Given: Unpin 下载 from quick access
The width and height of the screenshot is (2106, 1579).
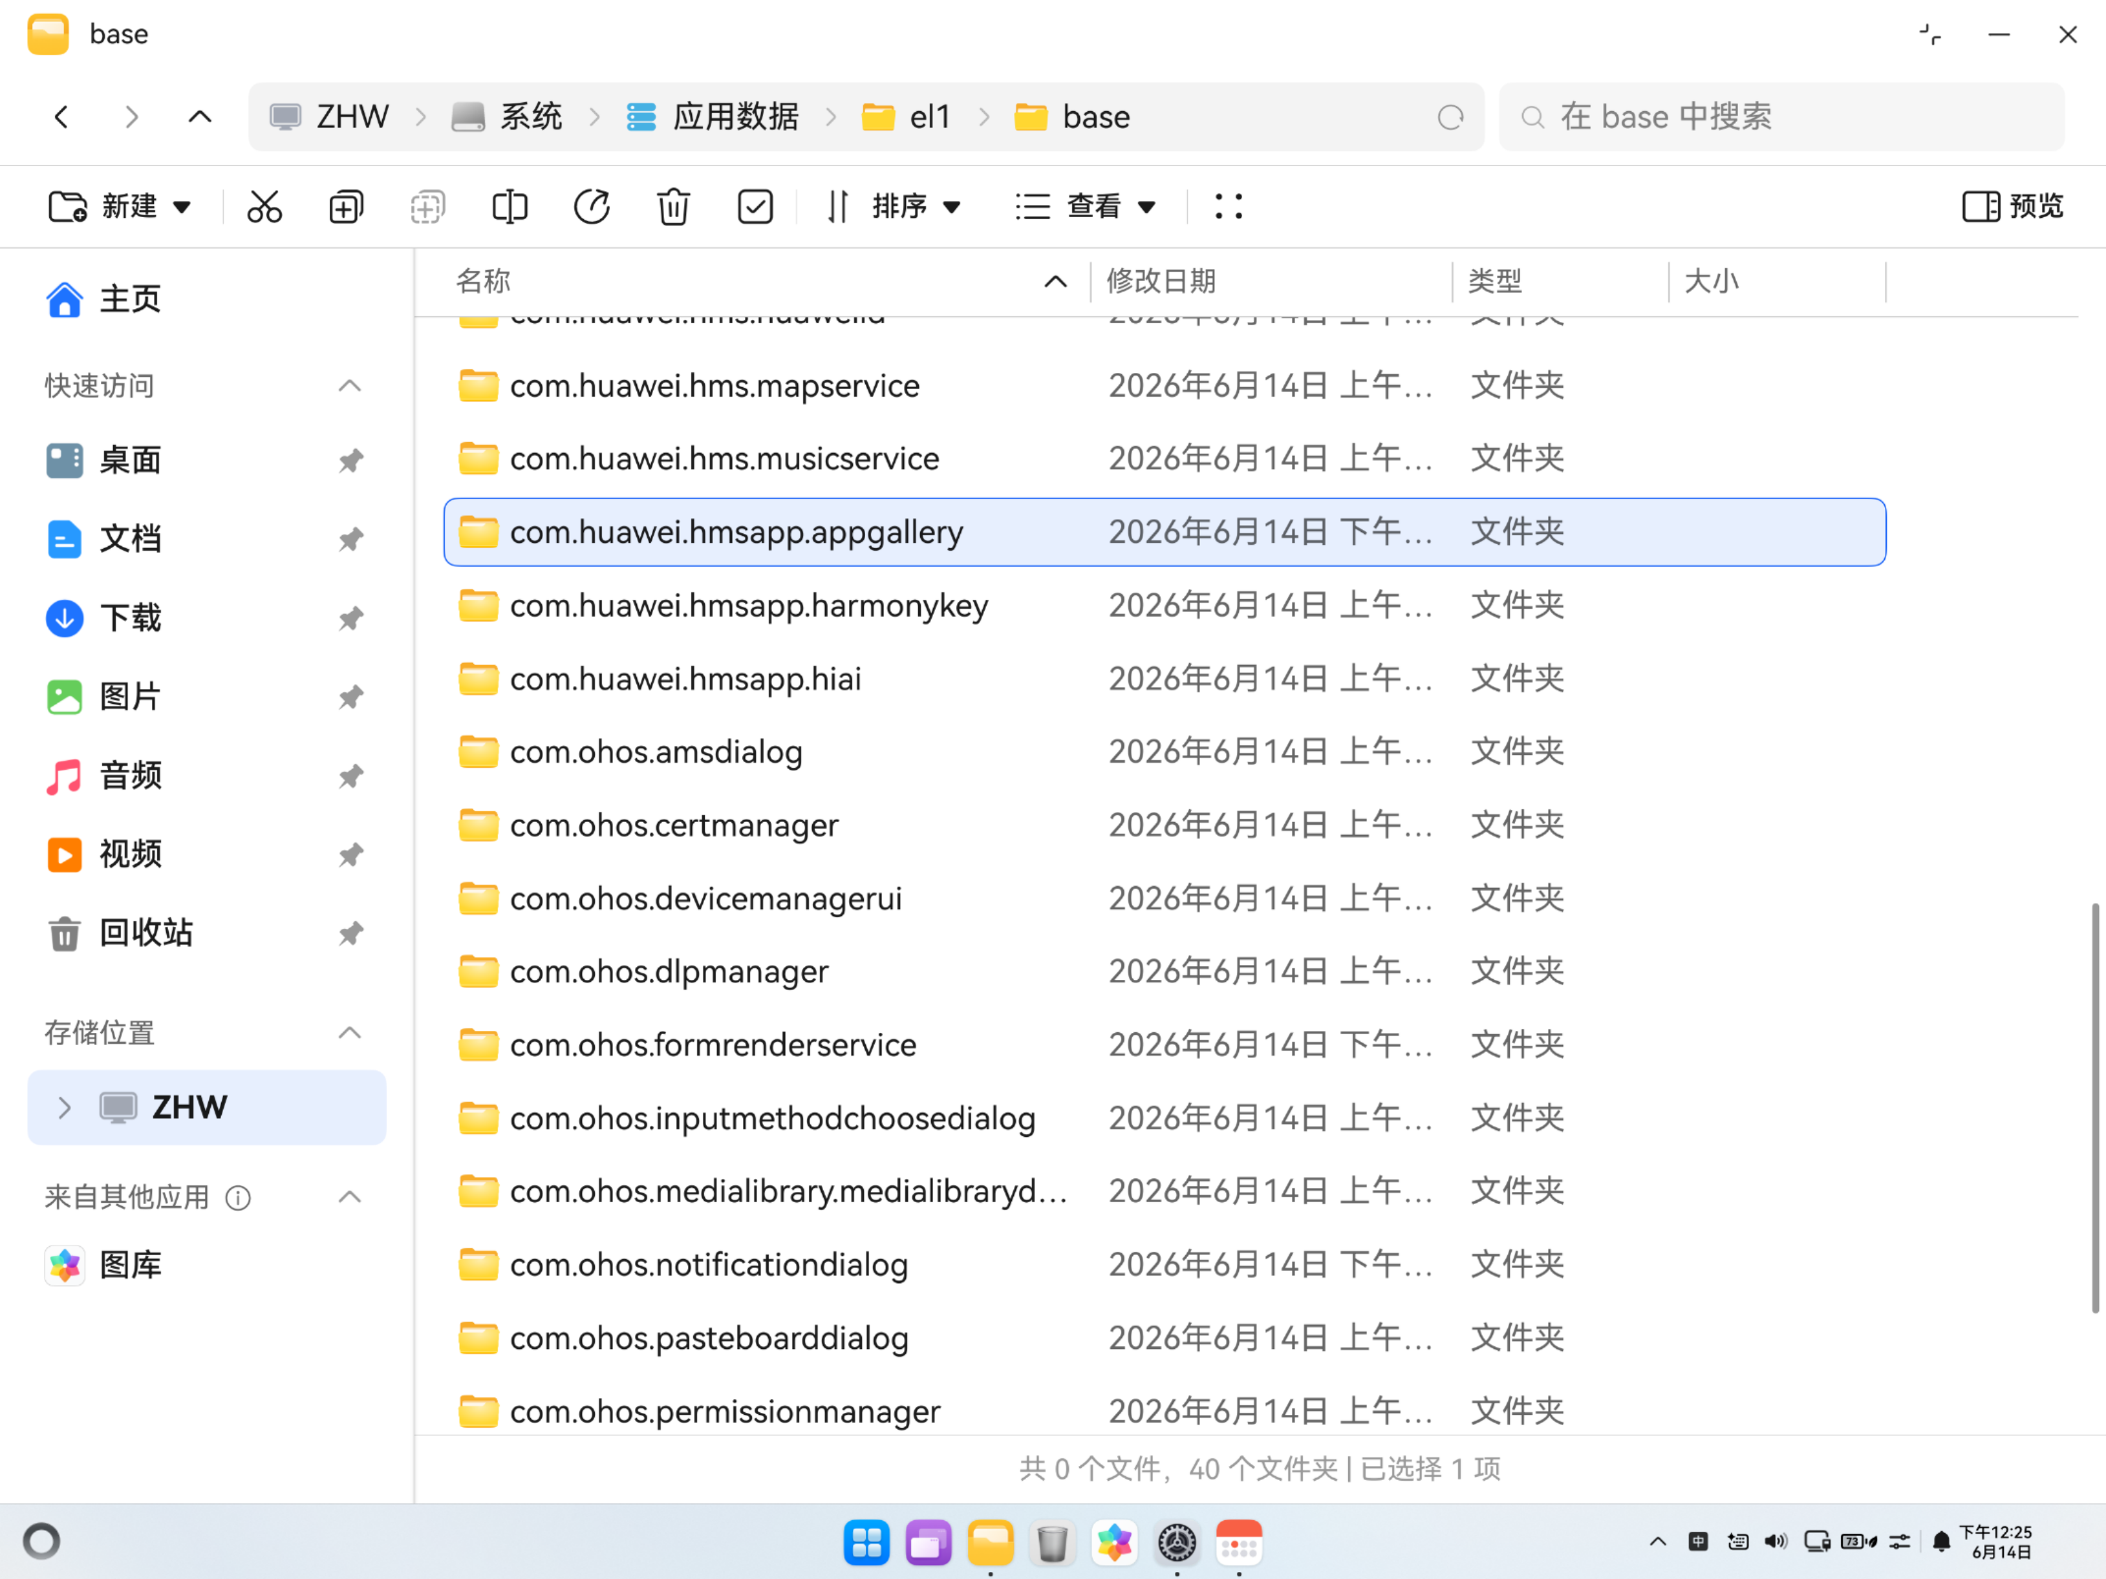Looking at the screenshot, I should tap(350, 619).
